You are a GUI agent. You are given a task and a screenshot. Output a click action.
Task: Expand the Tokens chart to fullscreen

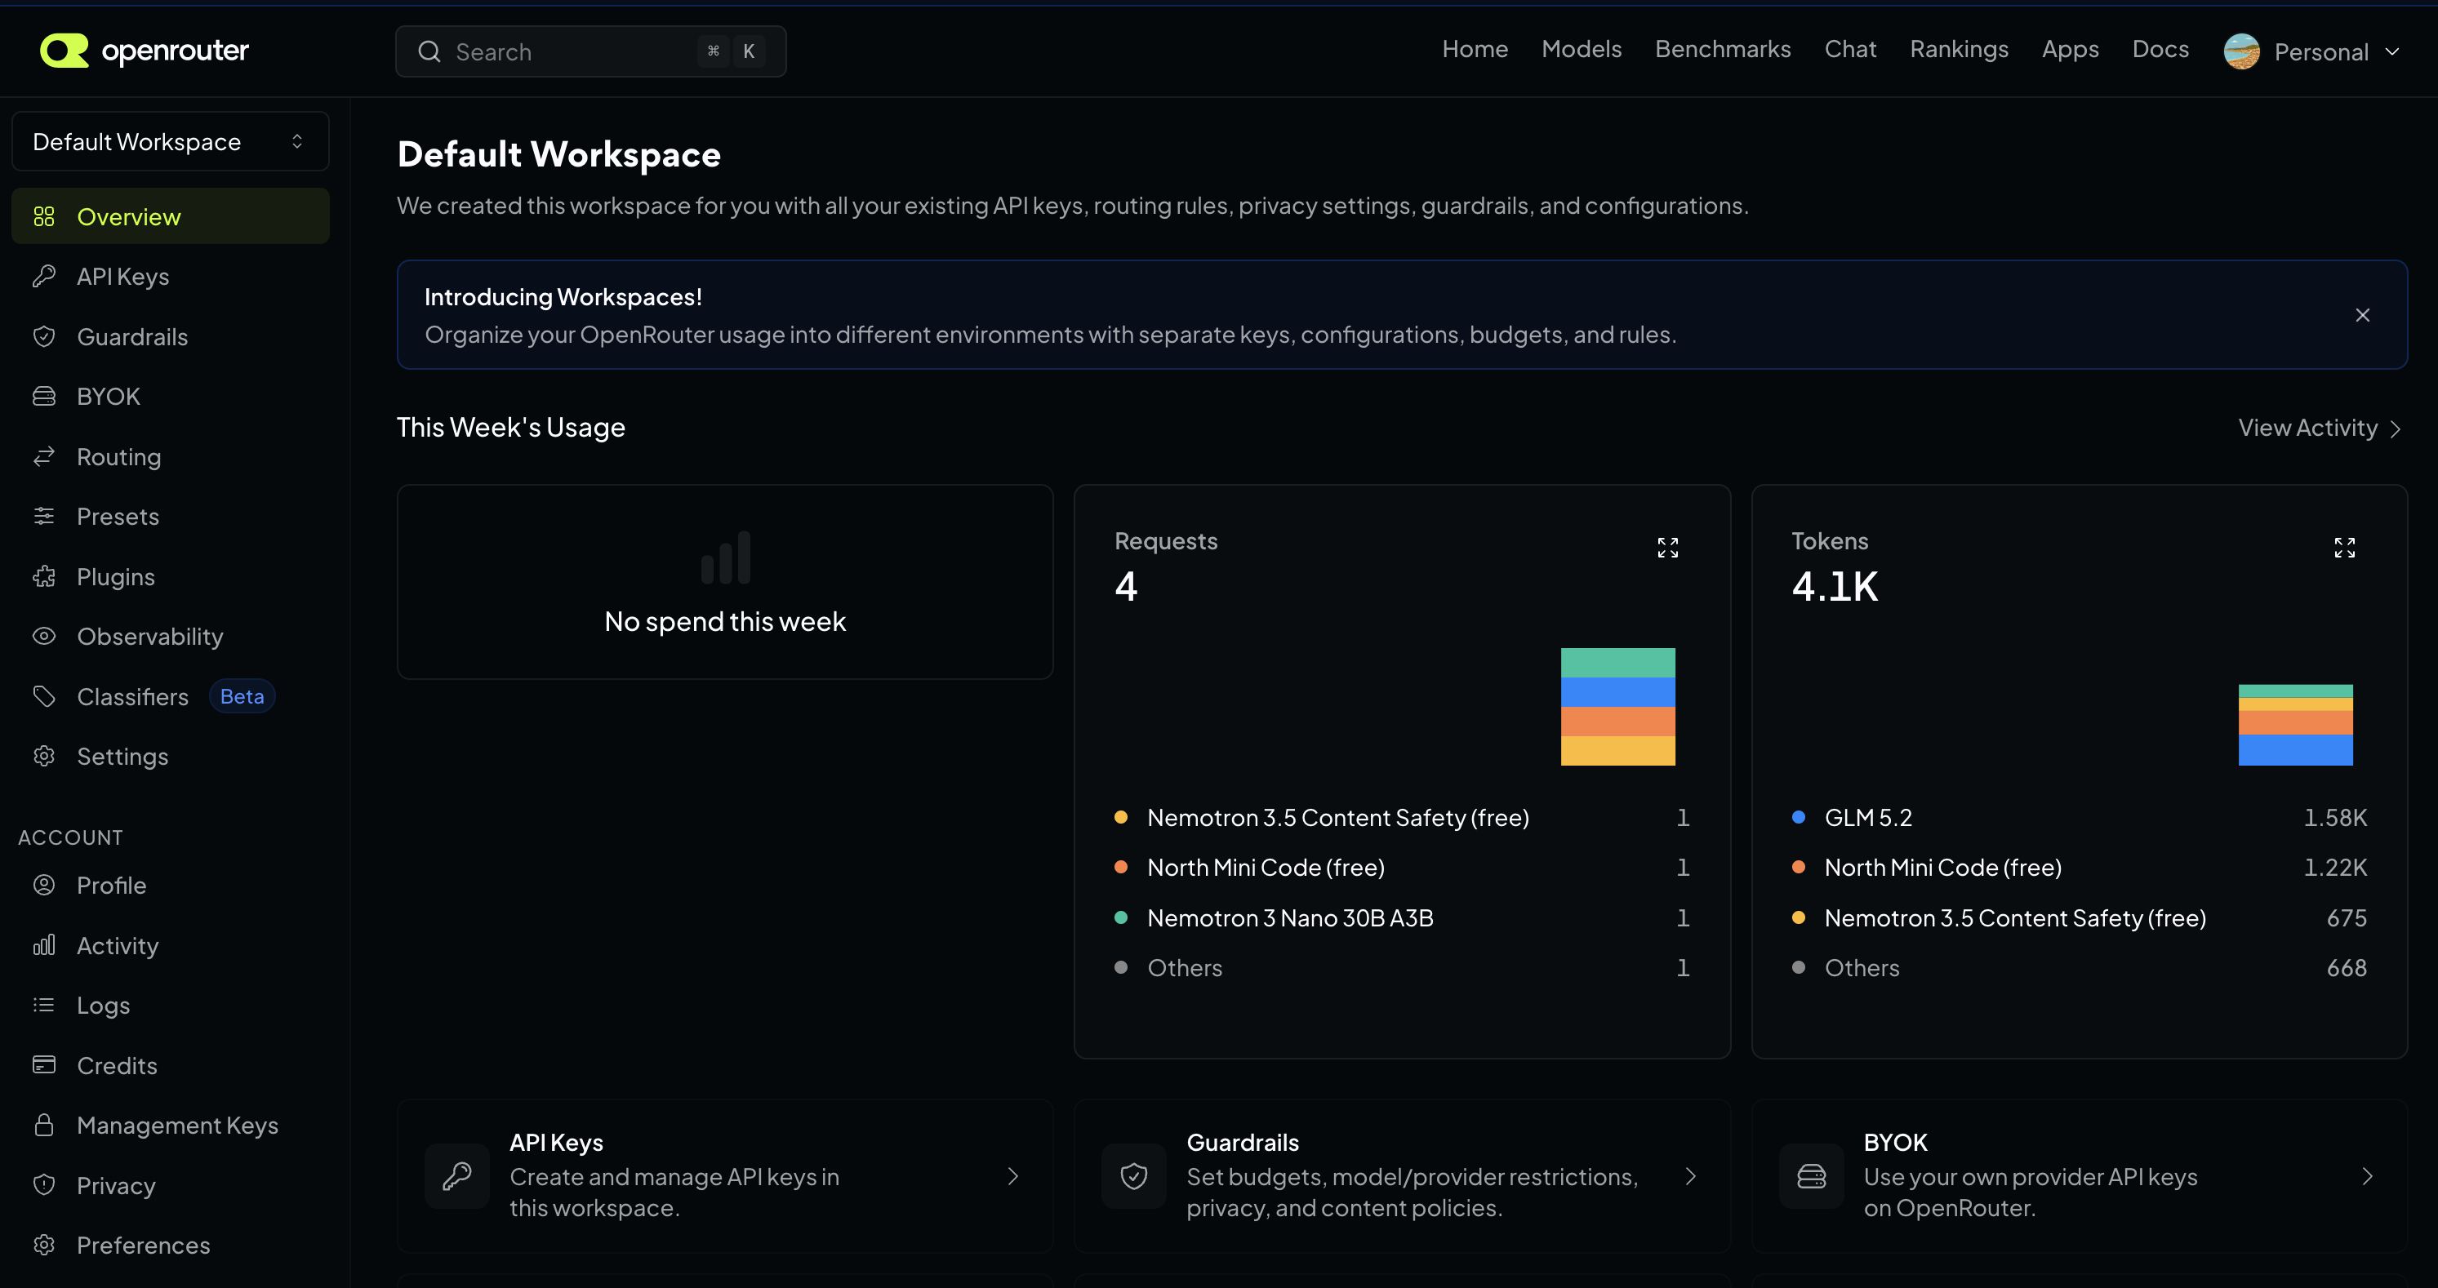click(2344, 548)
